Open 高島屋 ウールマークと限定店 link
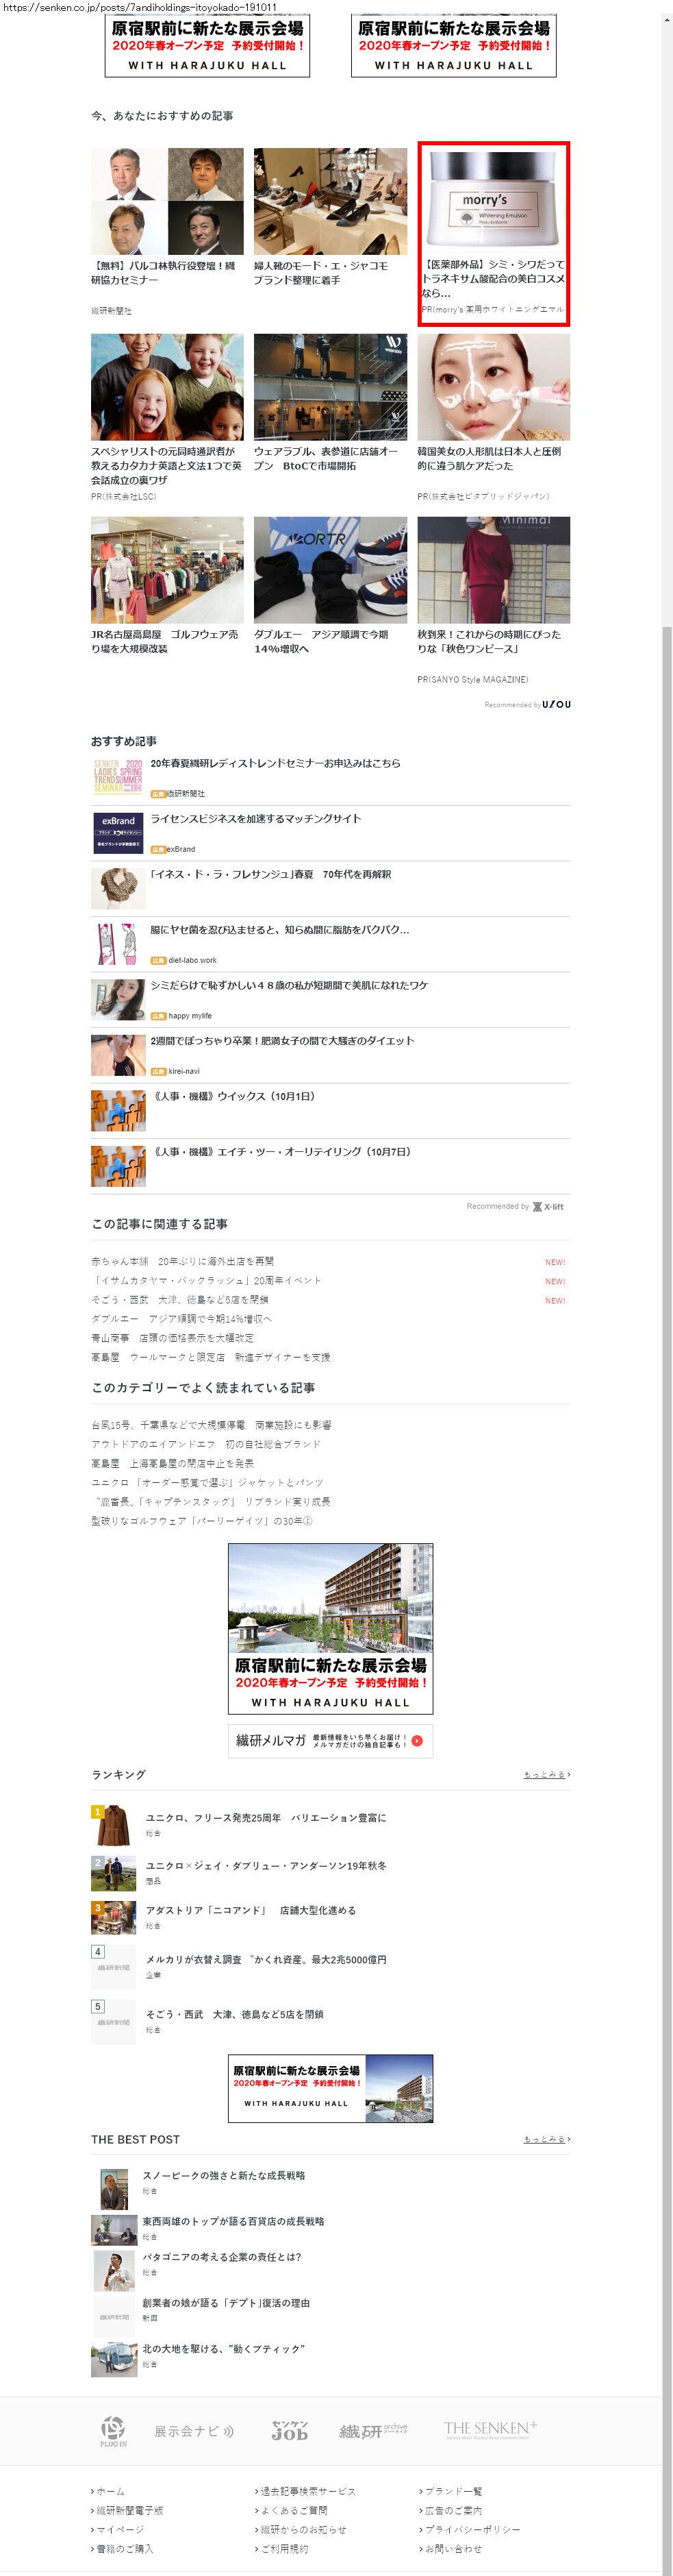The width and height of the screenshot is (673, 2576). click(x=211, y=1358)
